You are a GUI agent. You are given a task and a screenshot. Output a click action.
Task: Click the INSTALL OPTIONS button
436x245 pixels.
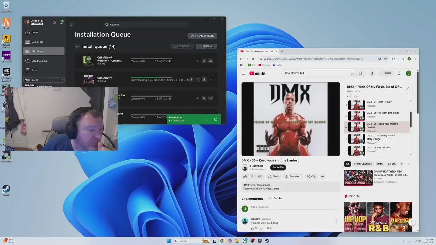202,36
